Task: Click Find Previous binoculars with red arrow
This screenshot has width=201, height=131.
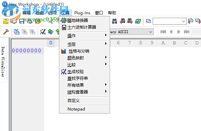Action: [x=122, y=21]
